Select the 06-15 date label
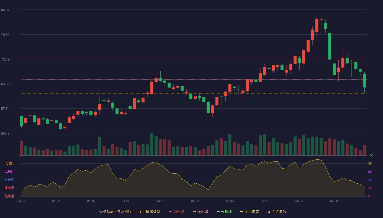The width and height of the screenshot is (383, 218). [265, 201]
